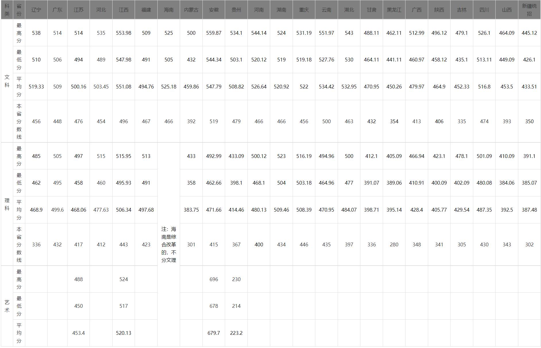Image resolution: width=541 pixels, height=348 pixels.
Task: Click art lowest score 678
Action: pyautogui.click(x=214, y=306)
